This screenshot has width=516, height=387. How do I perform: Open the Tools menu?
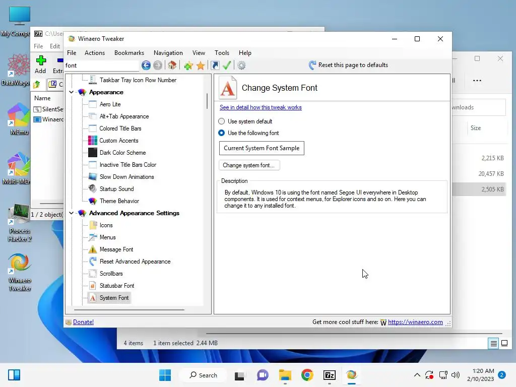222,53
